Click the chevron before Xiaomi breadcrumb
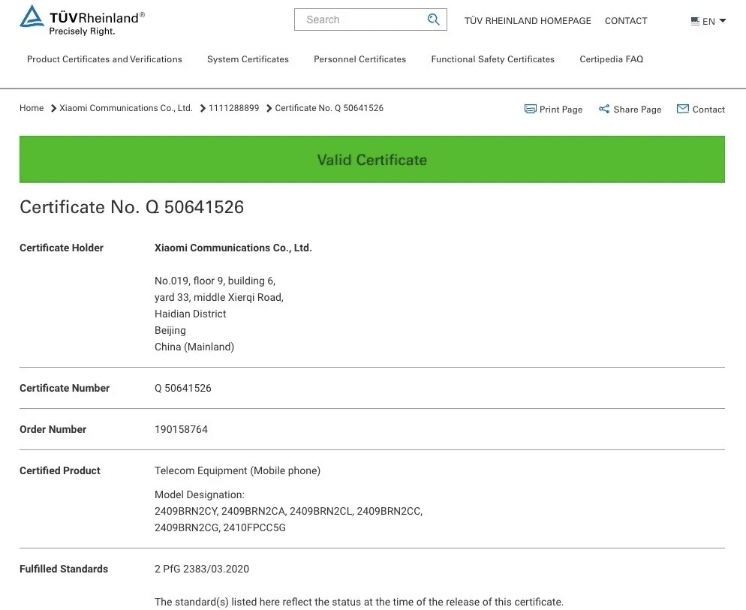746x610 pixels. tap(53, 109)
